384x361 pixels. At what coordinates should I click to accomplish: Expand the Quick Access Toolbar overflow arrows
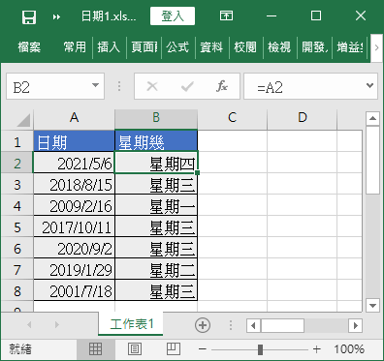(x=56, y=16)
